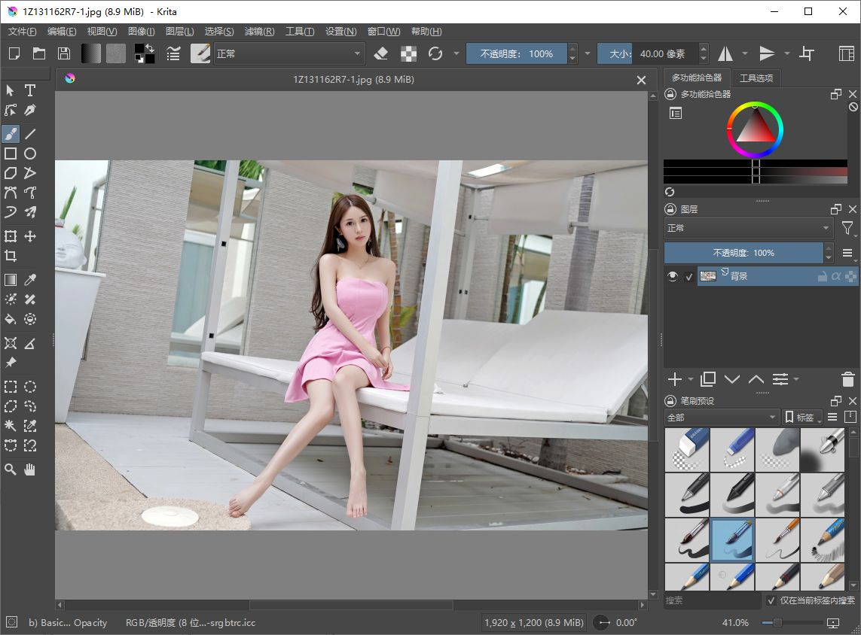Select the Text tool in toolbox
This screenshot has height=635, width=861.
(x=30, y=90)
